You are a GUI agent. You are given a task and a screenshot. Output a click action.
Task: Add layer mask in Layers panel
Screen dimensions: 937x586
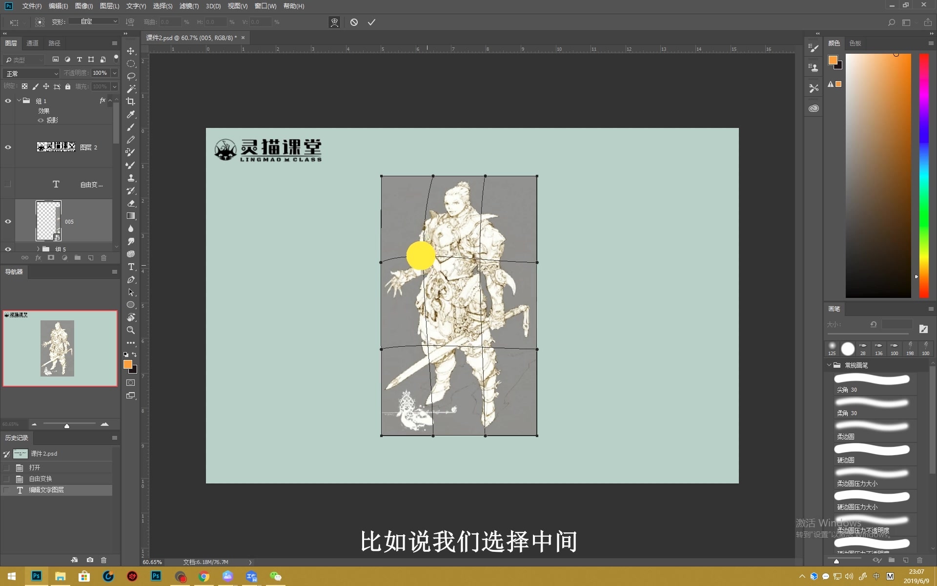tap(51, 258)
